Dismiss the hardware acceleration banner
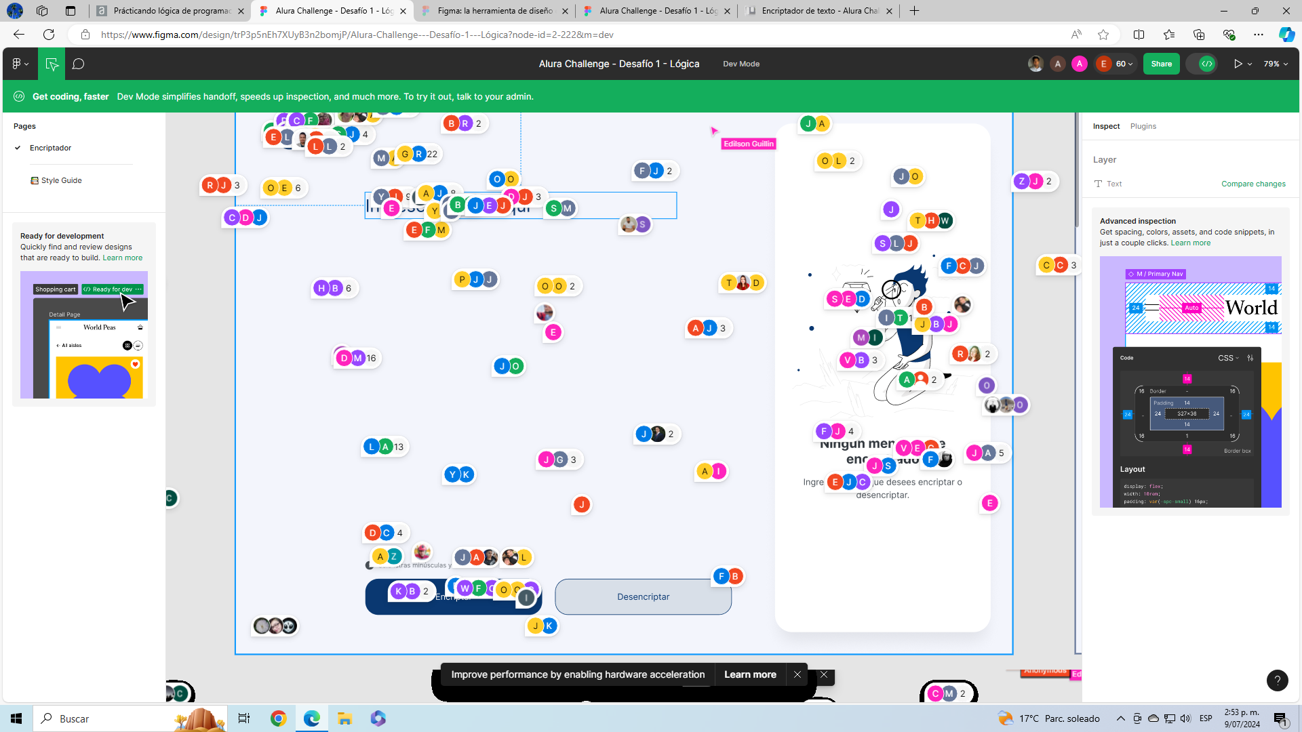 [x=797, y=674]
